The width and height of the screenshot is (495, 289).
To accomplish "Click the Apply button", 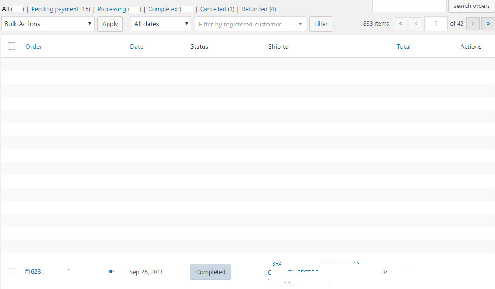I will click(x=110, y=24).
